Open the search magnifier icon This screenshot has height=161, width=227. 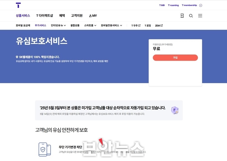(x=191, y=16)
